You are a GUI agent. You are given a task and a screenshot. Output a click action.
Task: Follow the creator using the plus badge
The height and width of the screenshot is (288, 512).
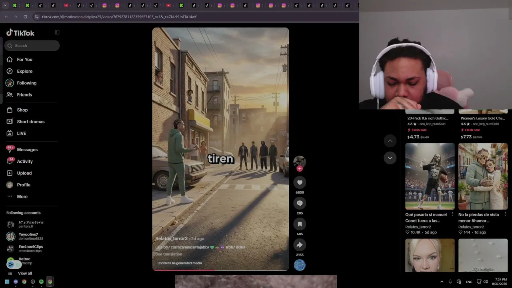(x=300, y=169)
